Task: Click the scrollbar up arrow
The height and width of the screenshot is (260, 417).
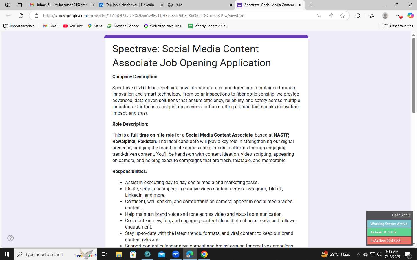Action: coord(414,35)
